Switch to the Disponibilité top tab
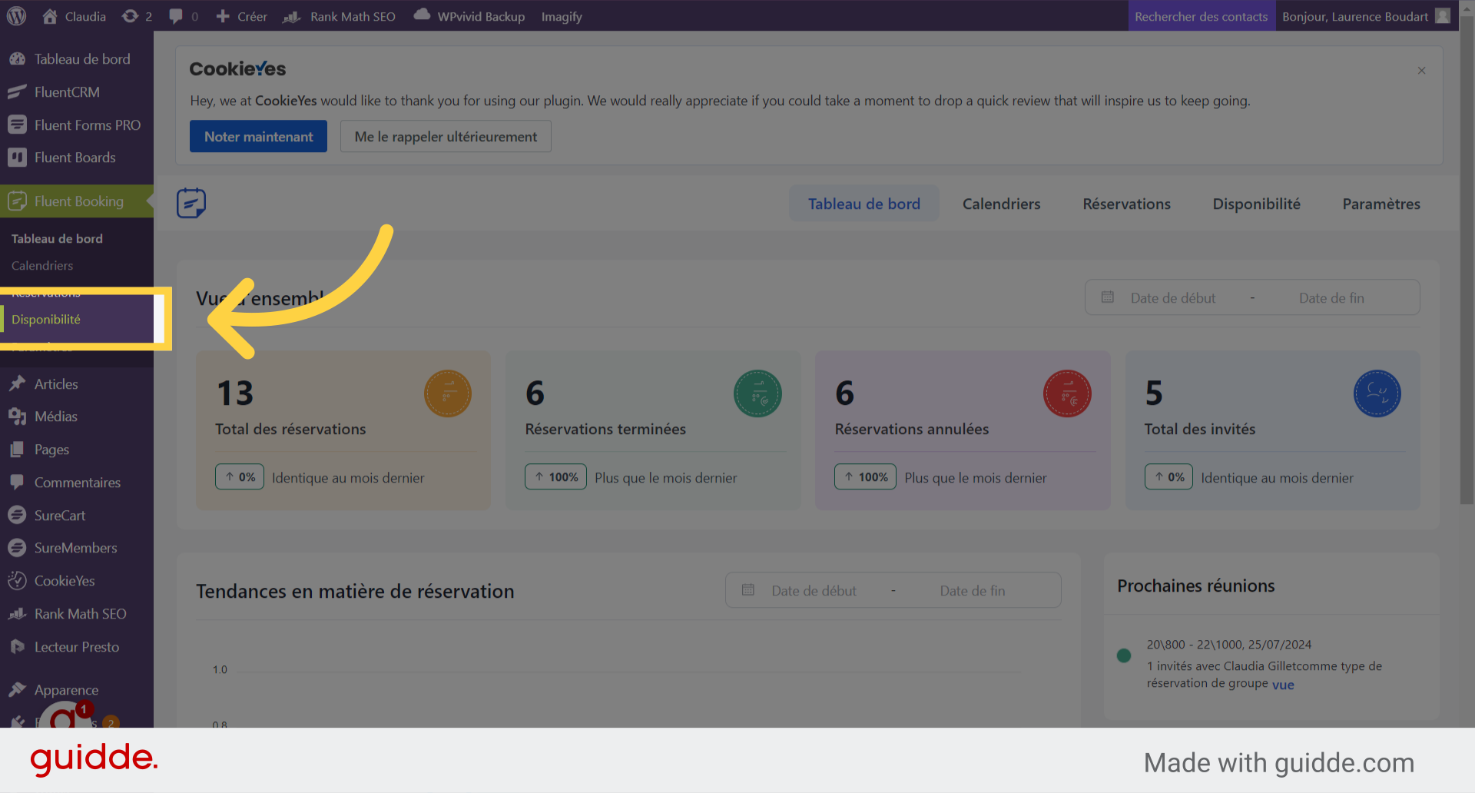1475x793 pixels. (x=1256, y=204)
